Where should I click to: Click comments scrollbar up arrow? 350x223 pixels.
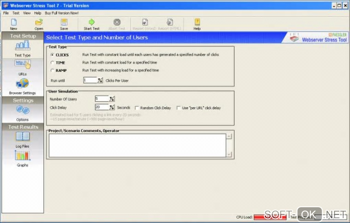click(229, 136)
